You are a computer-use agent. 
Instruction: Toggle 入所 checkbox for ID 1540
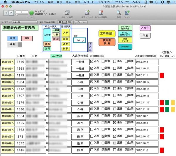pos(92,62)
